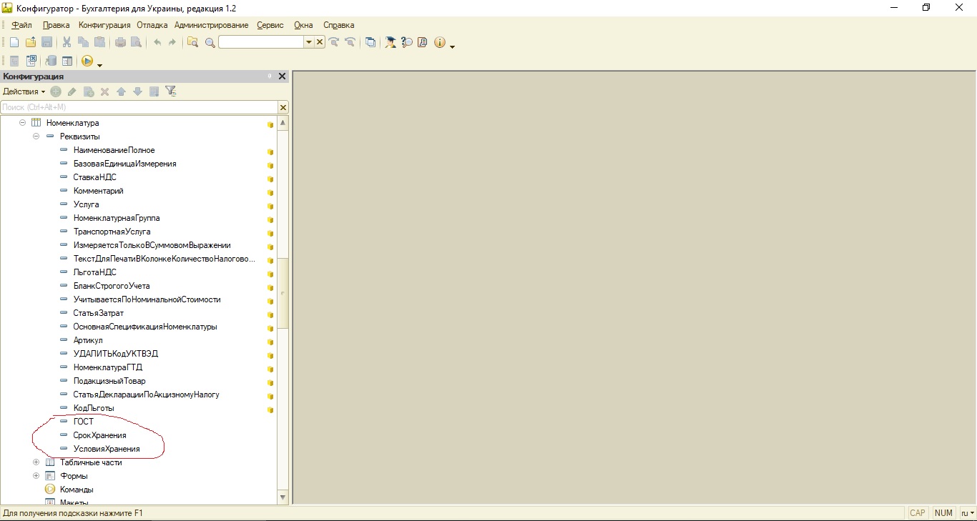Image resolution: width=977 pixels, height=521 pixels.
Task: Click the information help icon in toolbar
Action: 439,42
